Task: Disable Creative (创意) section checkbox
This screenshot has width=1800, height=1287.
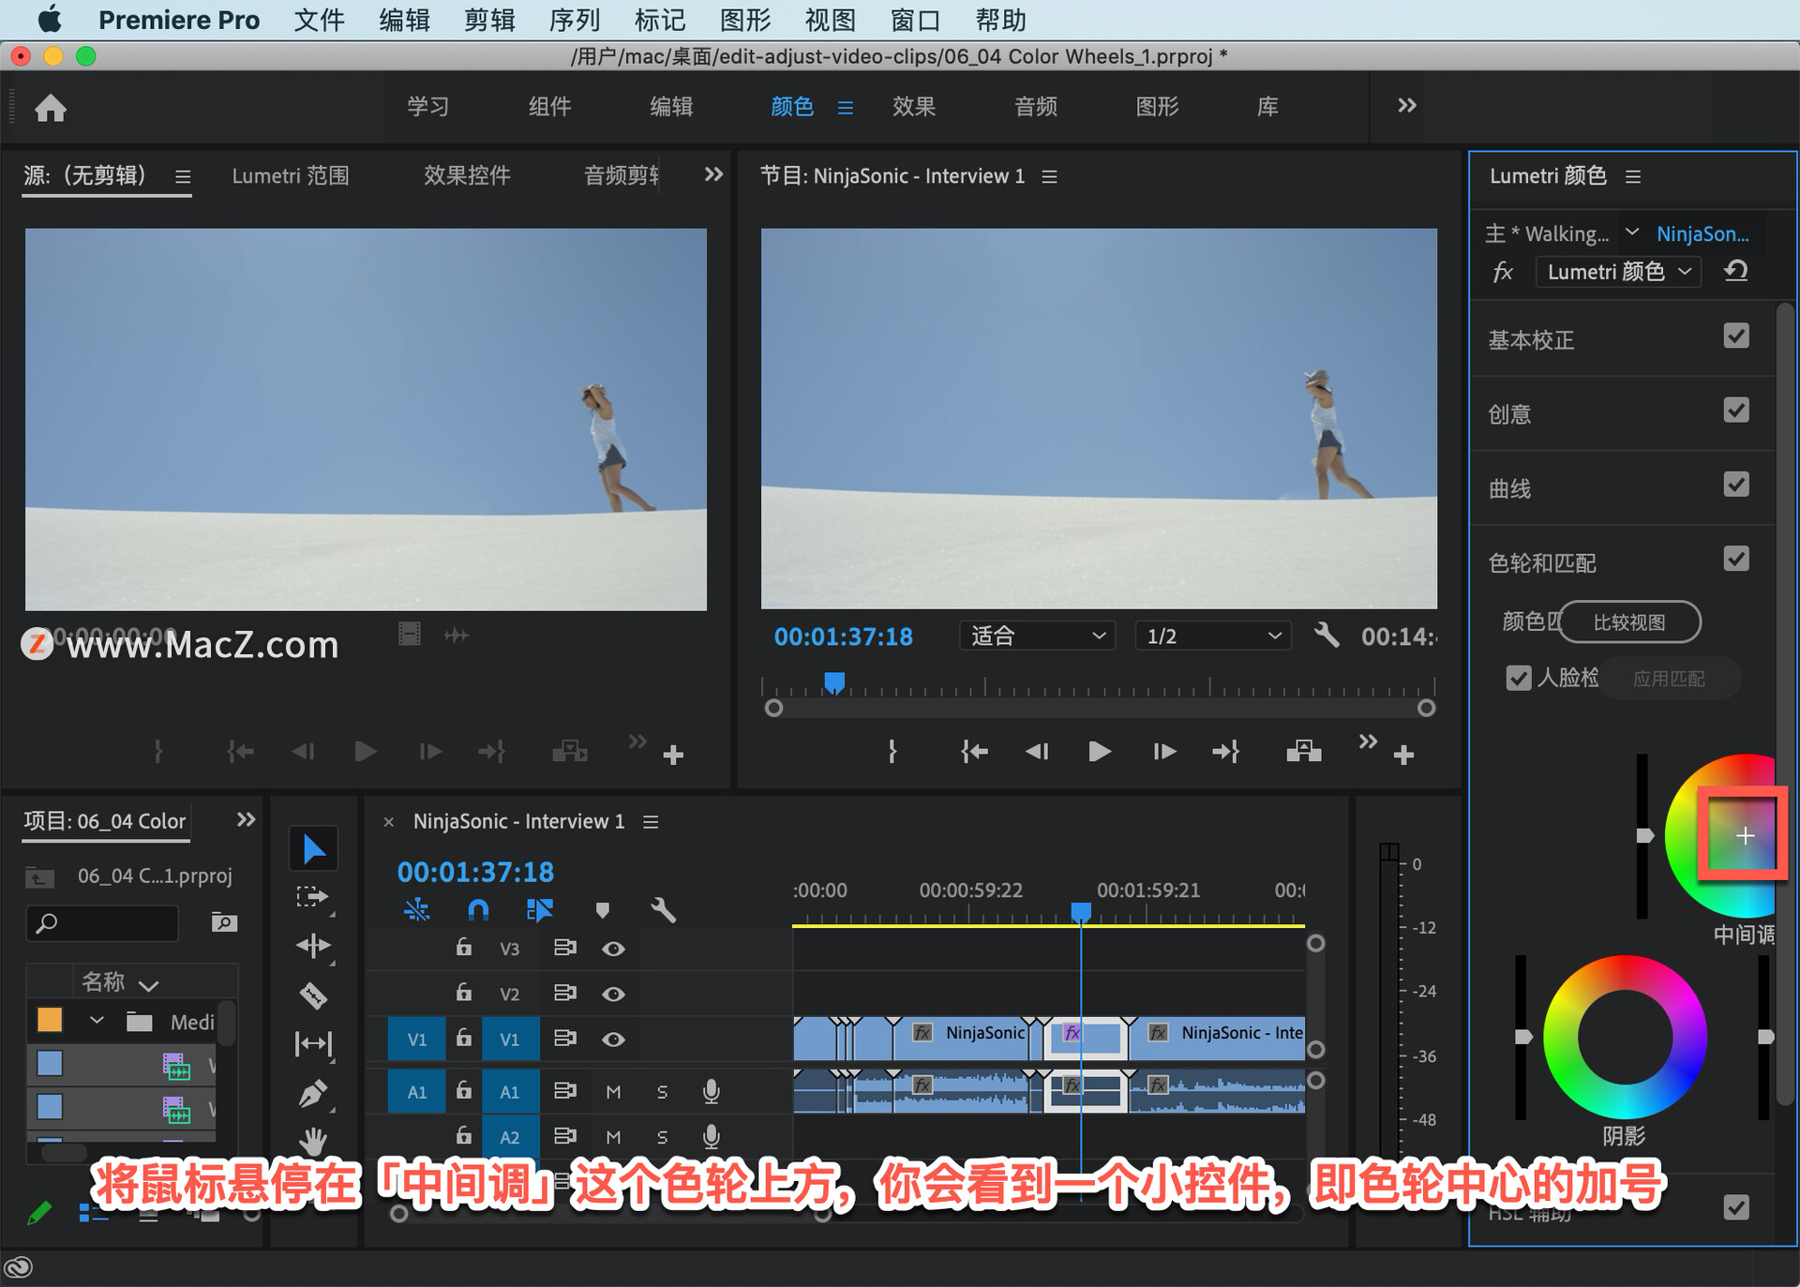Action: (1736, 410)
